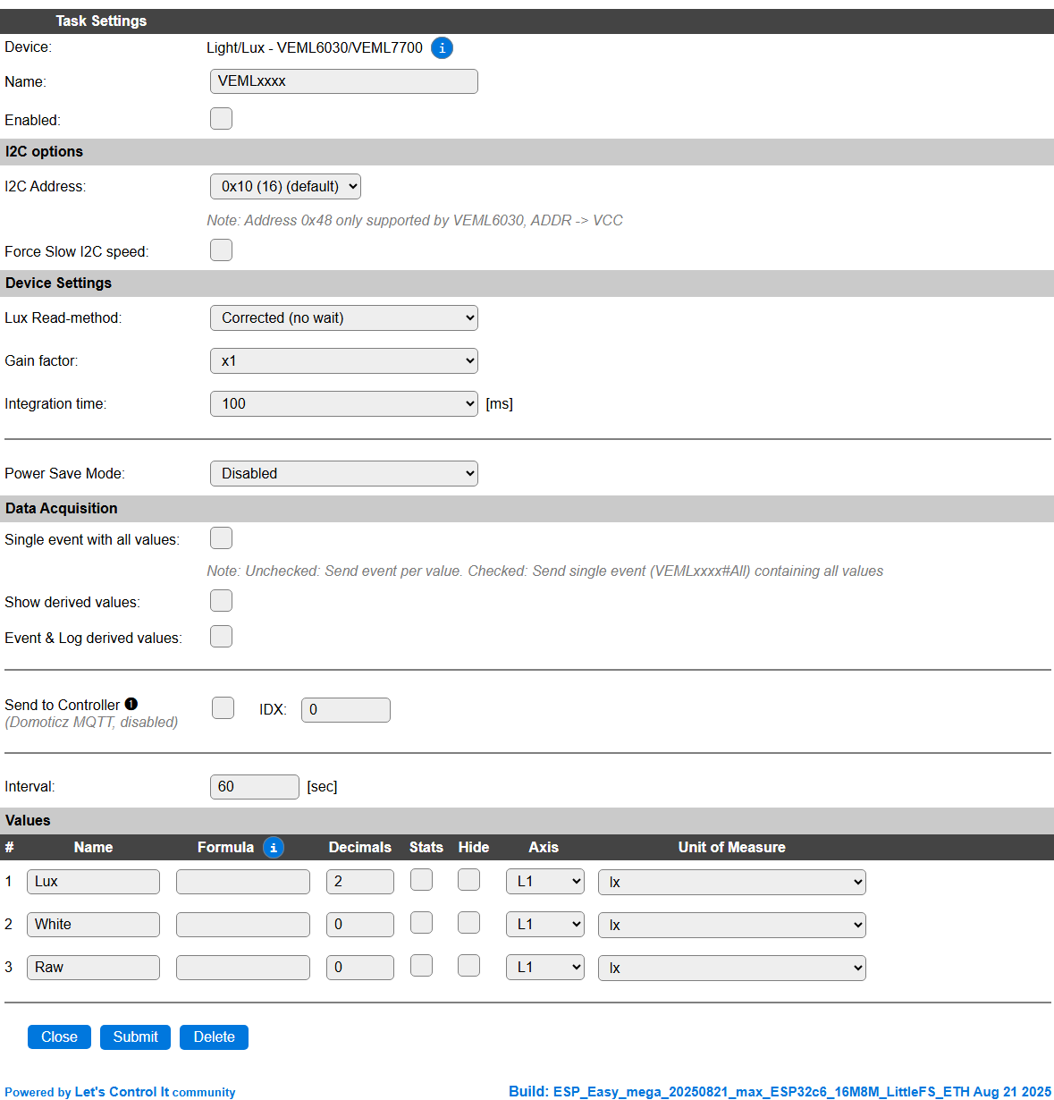This screenshot has width=1054, height=1100.
Task: Open the Gain factor dropdown
Action: 344,361
